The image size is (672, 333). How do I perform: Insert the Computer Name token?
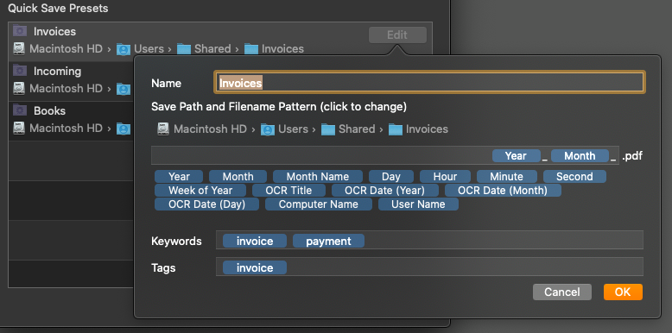tap(319, 204)
